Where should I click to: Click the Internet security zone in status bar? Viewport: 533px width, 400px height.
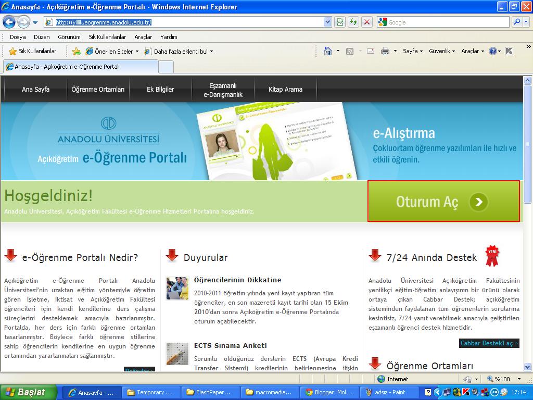(x=392, y=379)
